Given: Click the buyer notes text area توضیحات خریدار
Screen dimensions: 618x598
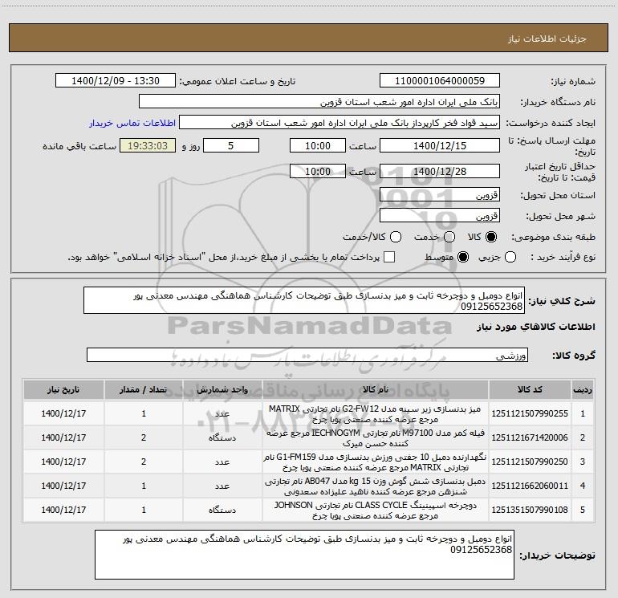Looking at the screenshot, I should [x=304, y=555].
